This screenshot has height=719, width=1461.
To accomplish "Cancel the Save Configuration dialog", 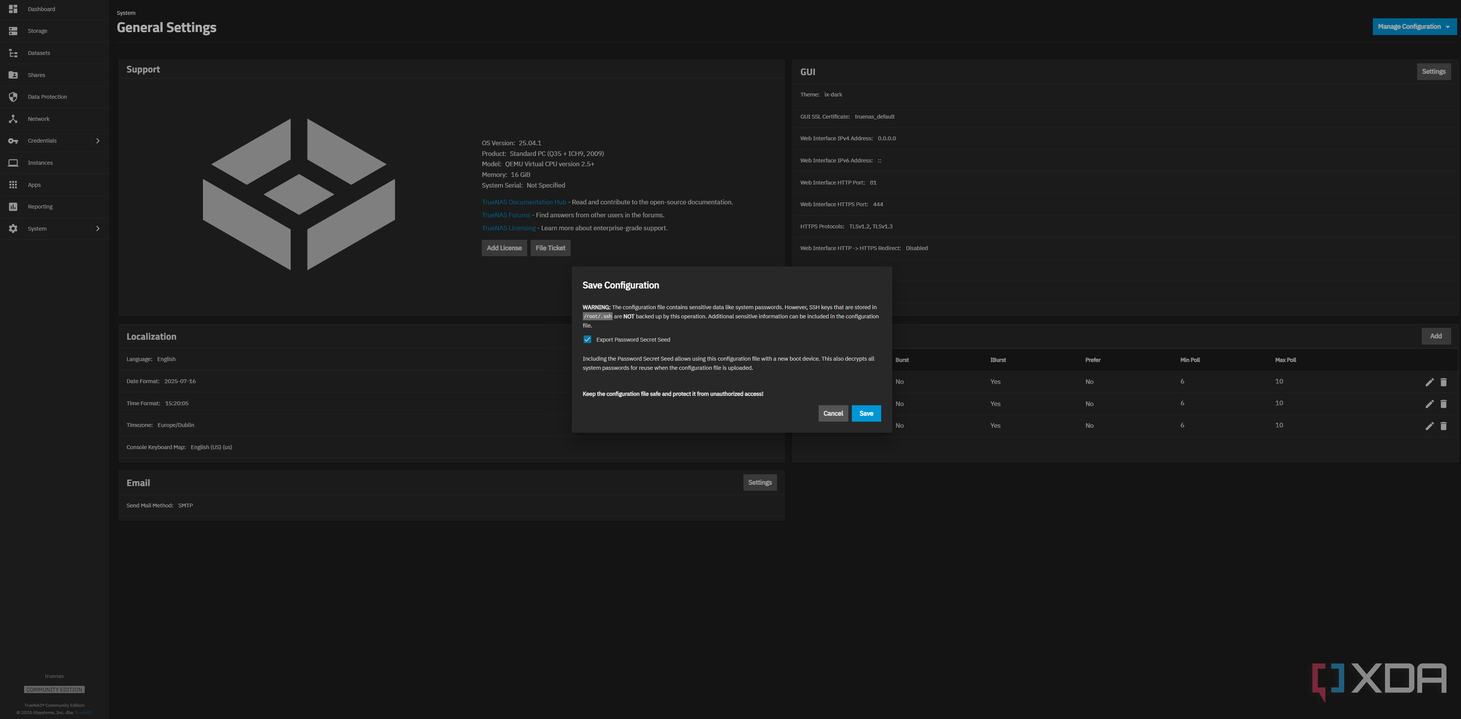I will (833, 413).
